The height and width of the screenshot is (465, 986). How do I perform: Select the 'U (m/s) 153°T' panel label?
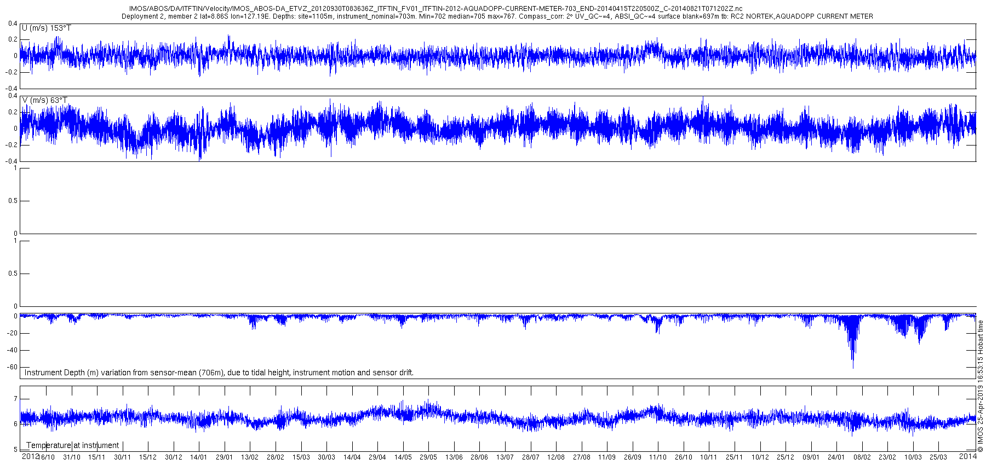pyautogui.click(x=47, y=28)
